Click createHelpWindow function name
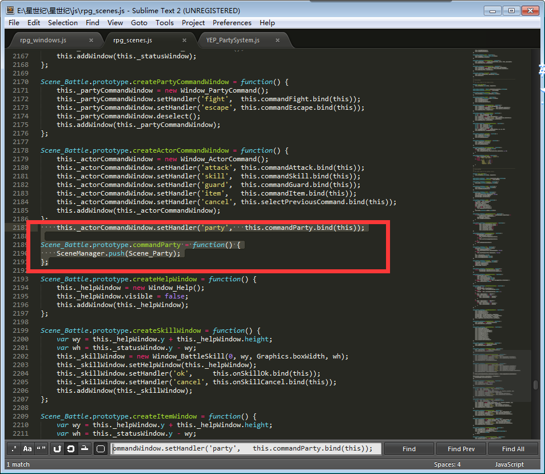 (x=165, y=279)
